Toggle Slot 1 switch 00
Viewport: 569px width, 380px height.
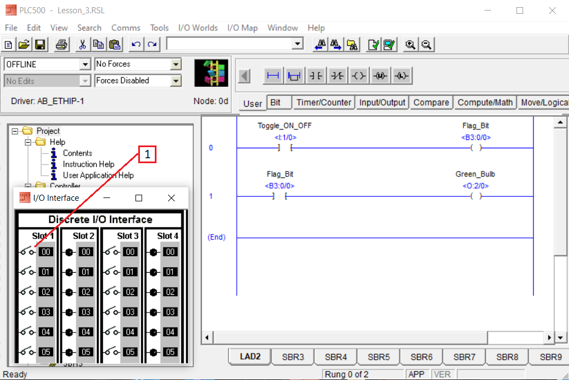pos(28,251)
